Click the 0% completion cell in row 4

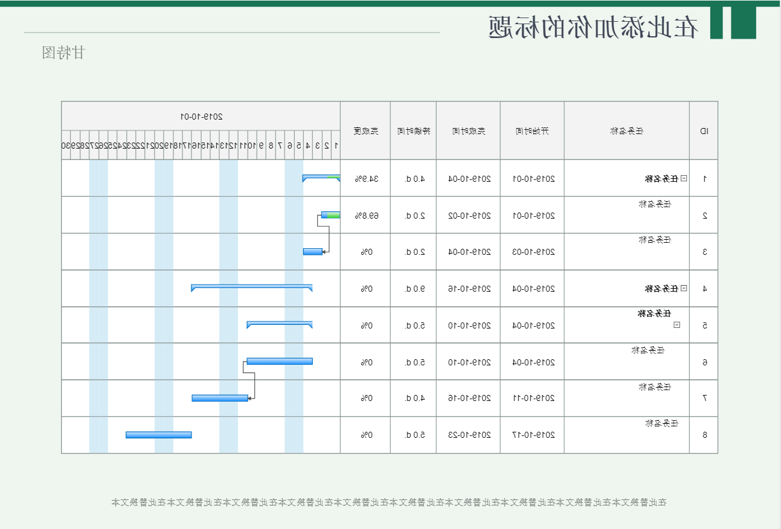[366, 289]
